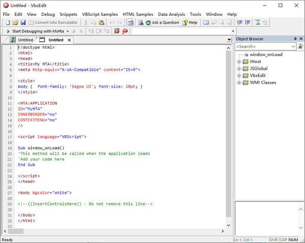Switch to the first Untitled tab
The width and height of the screenshot is (305, 243).
pyautogui.click(x=24, y=40)
